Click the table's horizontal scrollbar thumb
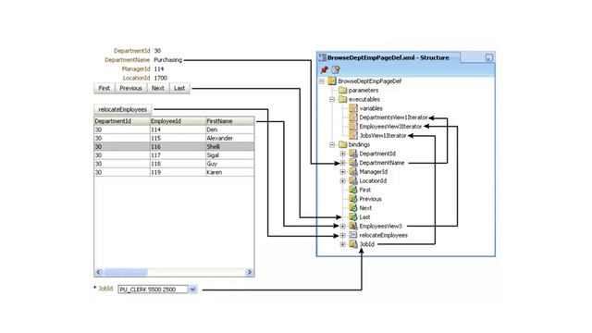The width and height of the screenshot is (592, 333). point(126,272)
